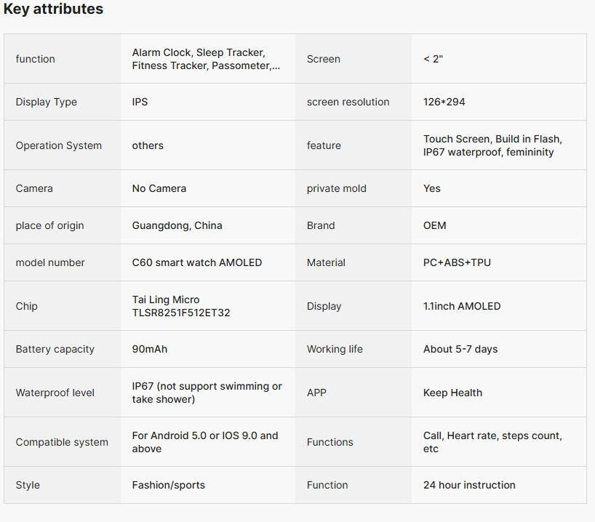The image size is (595, 522).
Task: Select the 90mAh battery capacity value
Action: 150,349
